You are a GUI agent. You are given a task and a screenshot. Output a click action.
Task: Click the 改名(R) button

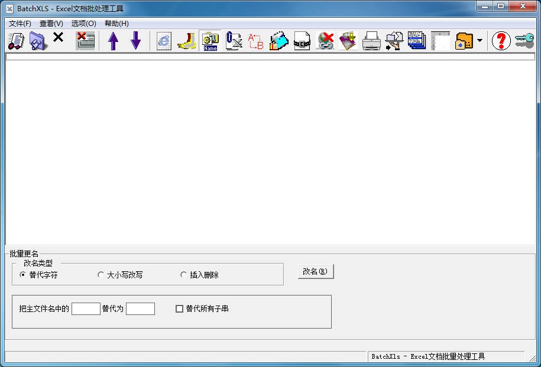pos(316,271)
